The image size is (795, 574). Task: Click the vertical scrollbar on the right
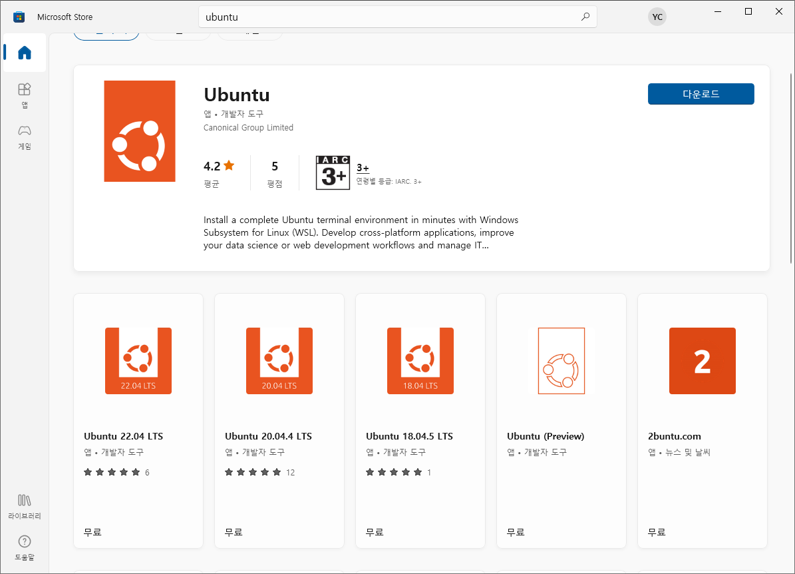point(792,168)
